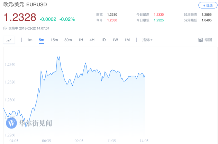Select the 1D daily timeframe
Viewport: 218px width, 144px height.
(x=103, y=40)
